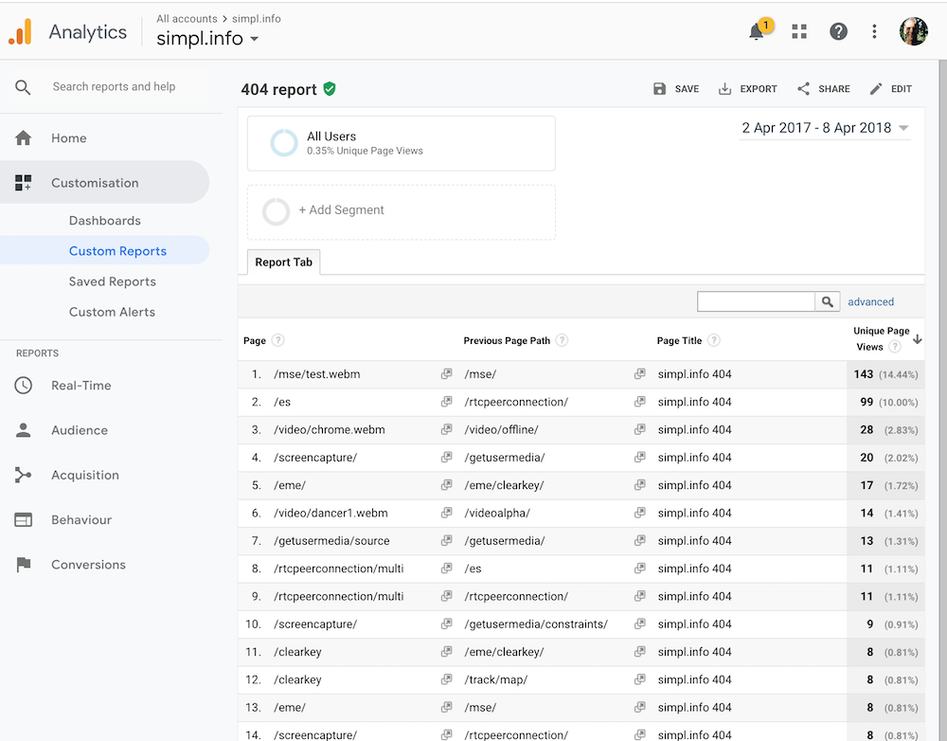Viewport: 947px width, 741px height.
Task: Export the 404 report
Action: 747,89
